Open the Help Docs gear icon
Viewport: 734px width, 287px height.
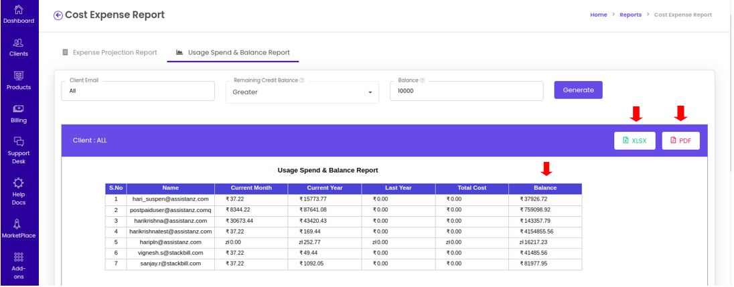pyautogui.click(x=19, y=183)
